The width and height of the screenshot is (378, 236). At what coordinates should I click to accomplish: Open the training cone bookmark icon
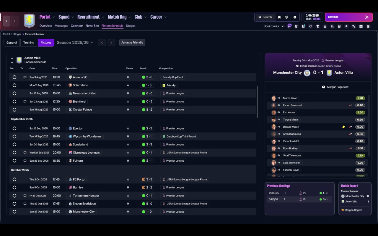(325, 26)
